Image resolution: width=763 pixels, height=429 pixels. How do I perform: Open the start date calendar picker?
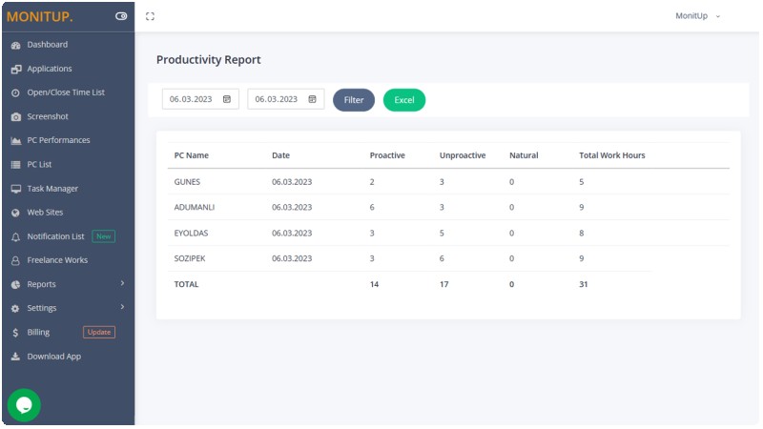coord(227,100)
